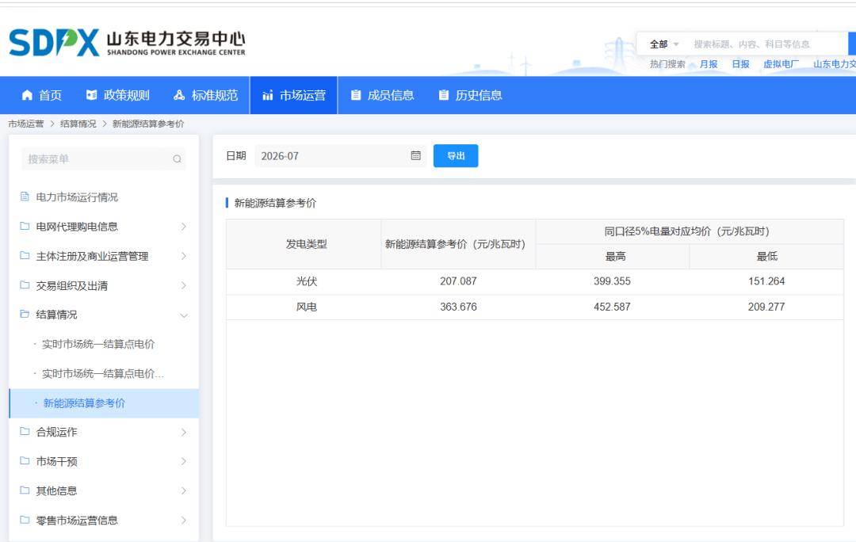Open the 政策规则 nav tab
856x542 pixels.
(118, 96)
